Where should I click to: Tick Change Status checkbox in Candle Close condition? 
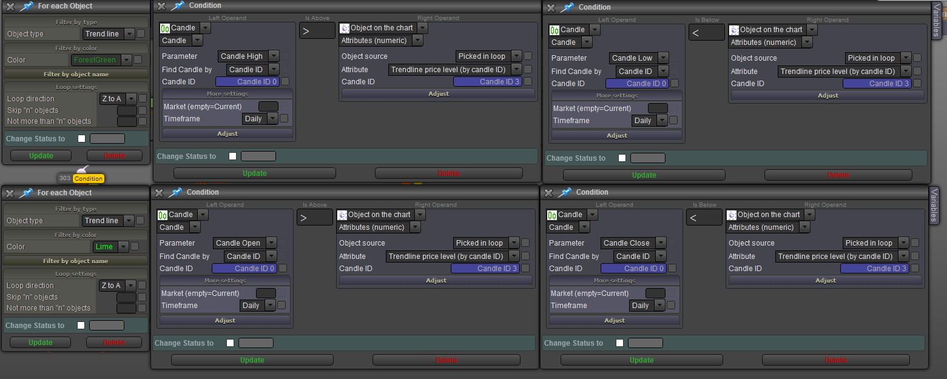[x=620, y=343]
